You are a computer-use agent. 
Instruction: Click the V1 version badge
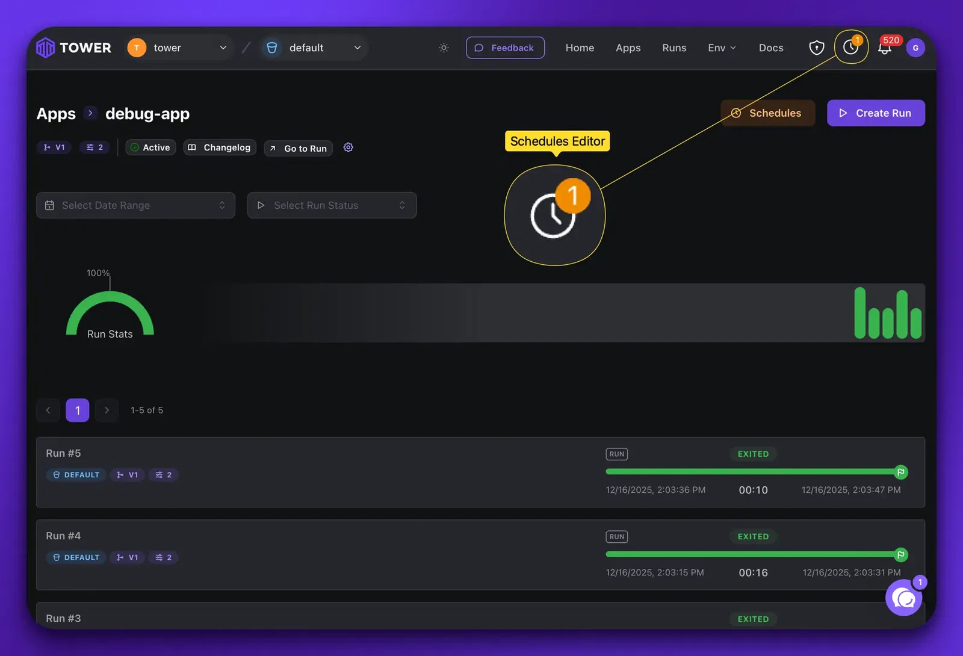click(54, 147)
